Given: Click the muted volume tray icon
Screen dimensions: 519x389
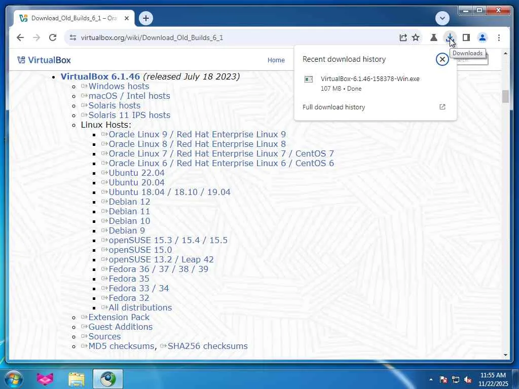Looking at the screenshot, I should click(x=468, y=379).
